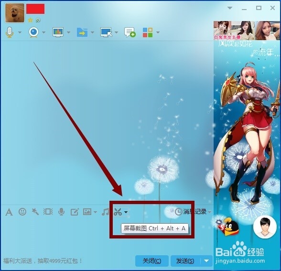Screen dimensions: 281x271
Task: Send a file using the folder icon
Action: 82,33
